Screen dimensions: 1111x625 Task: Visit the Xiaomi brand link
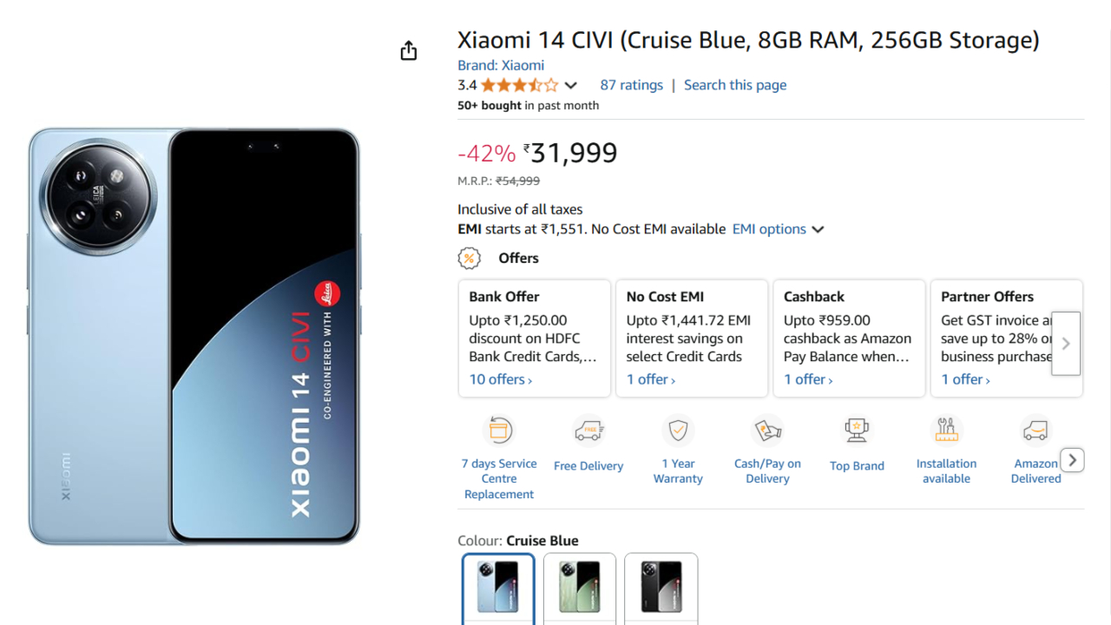coord(501,65)
